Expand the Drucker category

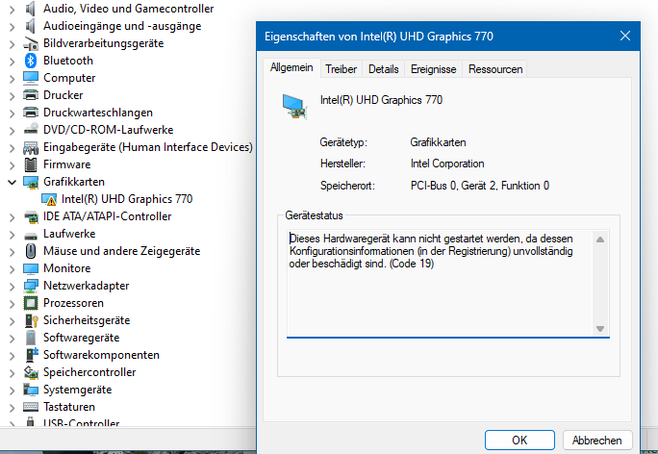click(13, 95)
